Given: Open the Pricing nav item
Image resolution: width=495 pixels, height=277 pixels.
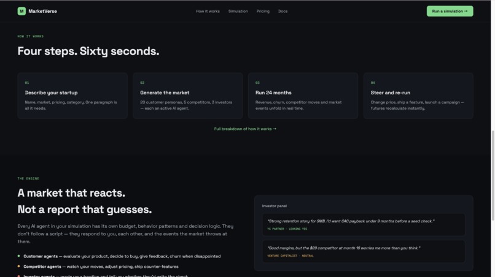Looking at the screenshot, I should pyautogui.click(x=263, y=11).
